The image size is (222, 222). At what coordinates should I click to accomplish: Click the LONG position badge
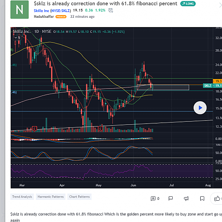click(x=188, y=4)
